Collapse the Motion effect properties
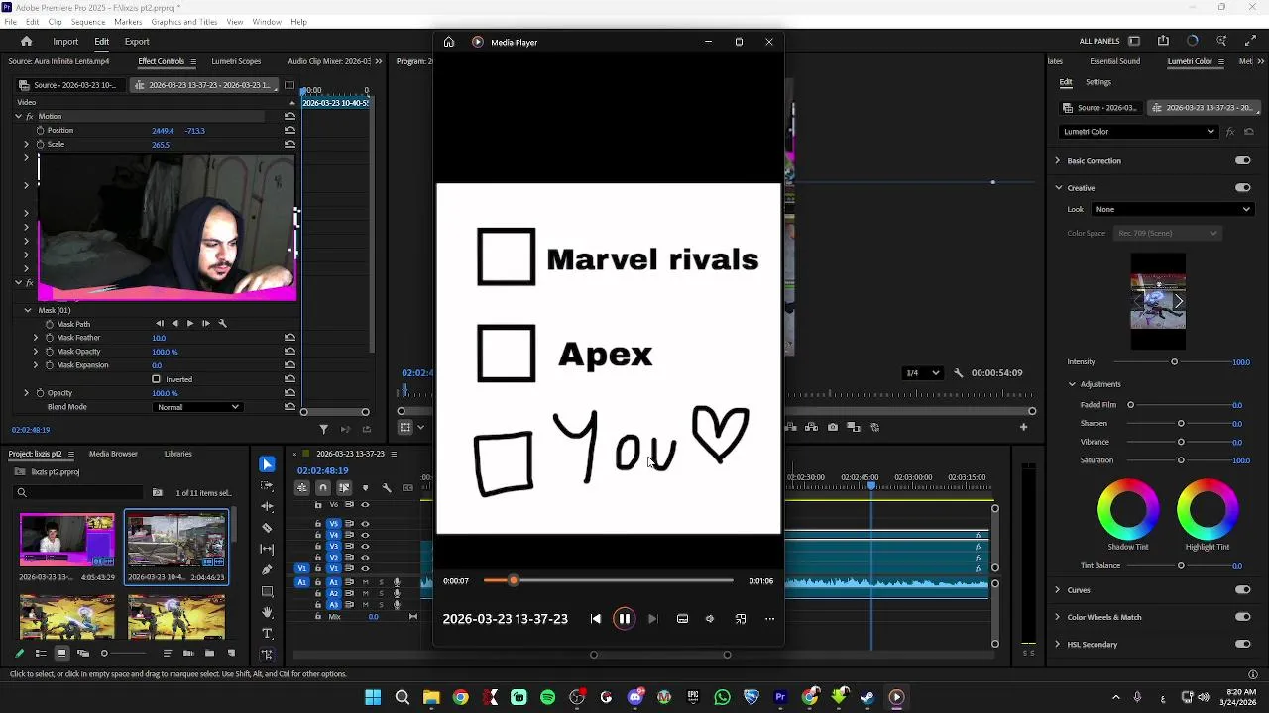This screenshot has height=713, width=1269. [x=18, y=117]
